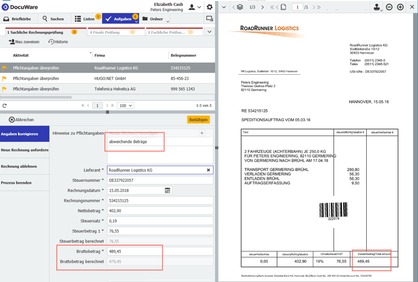This screenshot has height=282, width=418.
Task: Click Abbrechen to cancel
Action: [x=21, y=120]
